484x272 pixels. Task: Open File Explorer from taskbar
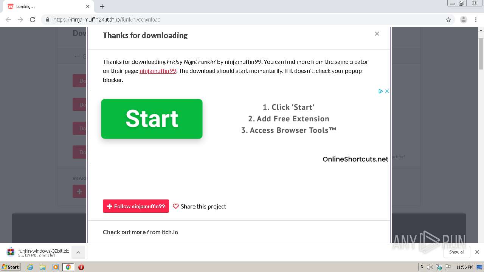tap(43, 267)
